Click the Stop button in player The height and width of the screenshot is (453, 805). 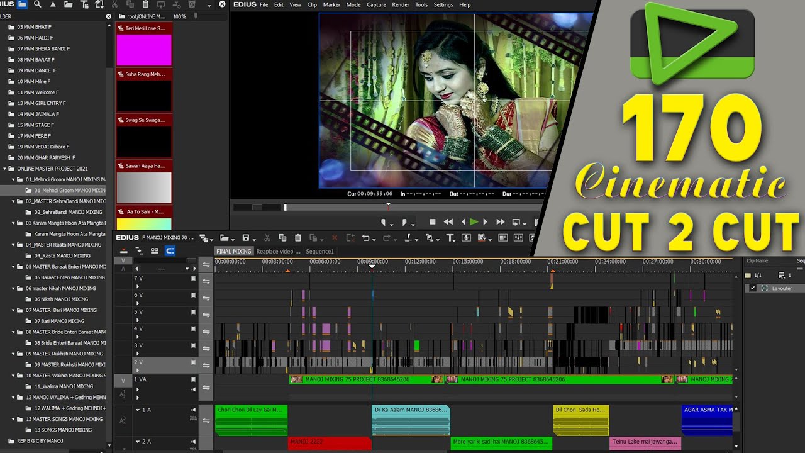click(433, 221)
